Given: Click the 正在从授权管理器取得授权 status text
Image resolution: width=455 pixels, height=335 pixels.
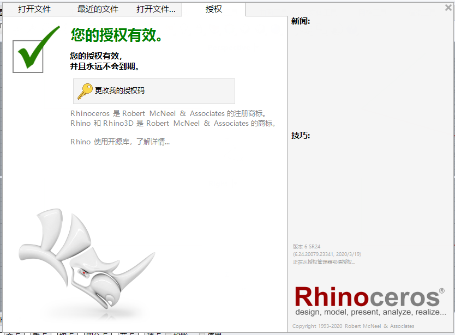Looking at the screenshot, I should click(324, 262).
